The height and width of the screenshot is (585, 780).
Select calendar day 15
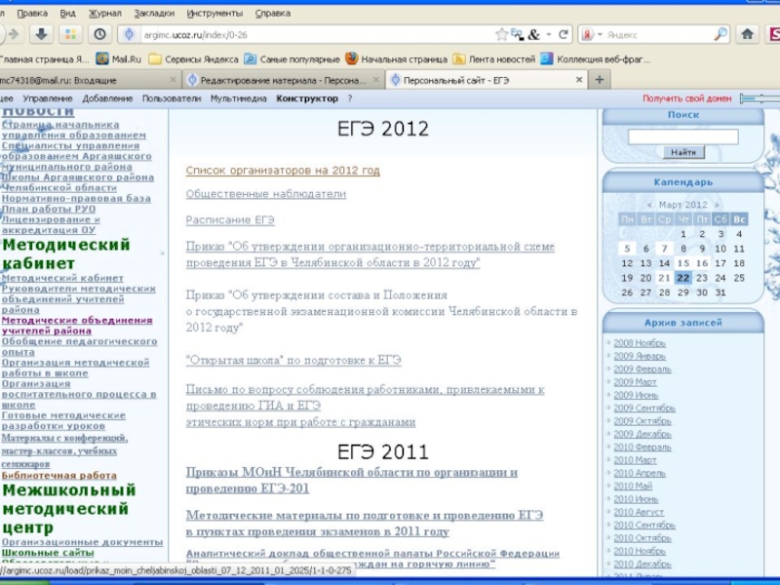(x=683, y=263)
